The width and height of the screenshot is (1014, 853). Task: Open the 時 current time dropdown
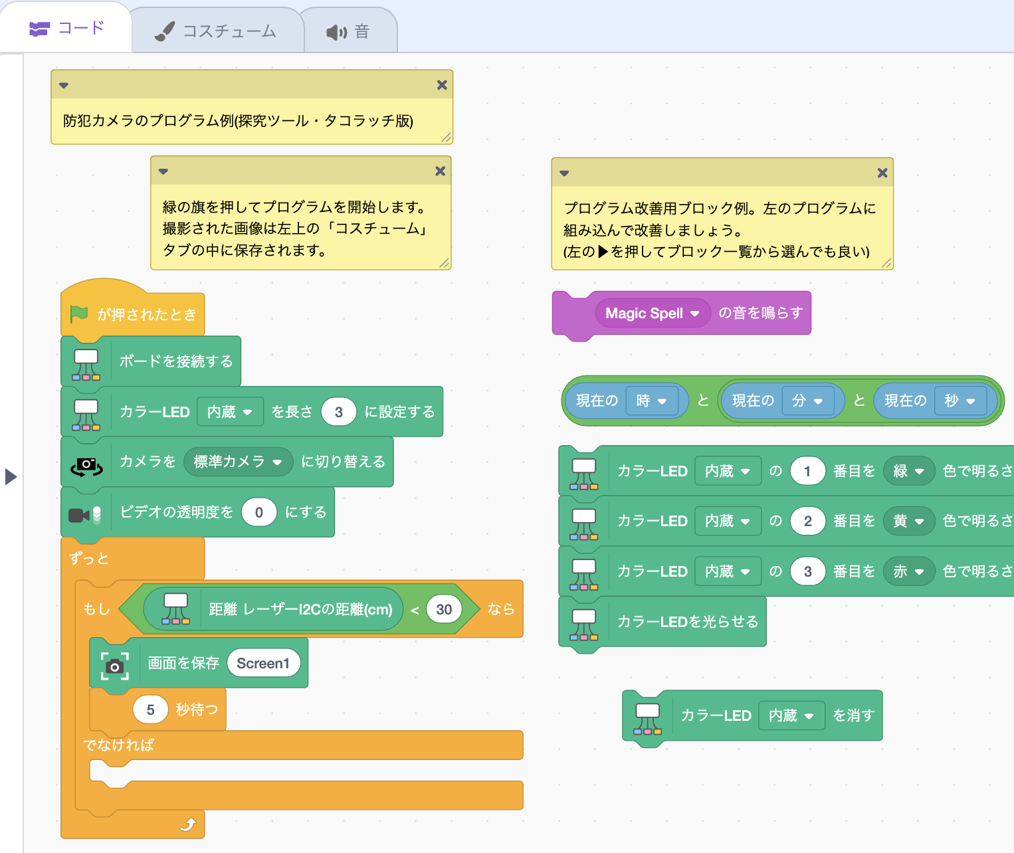click(662, 401)
